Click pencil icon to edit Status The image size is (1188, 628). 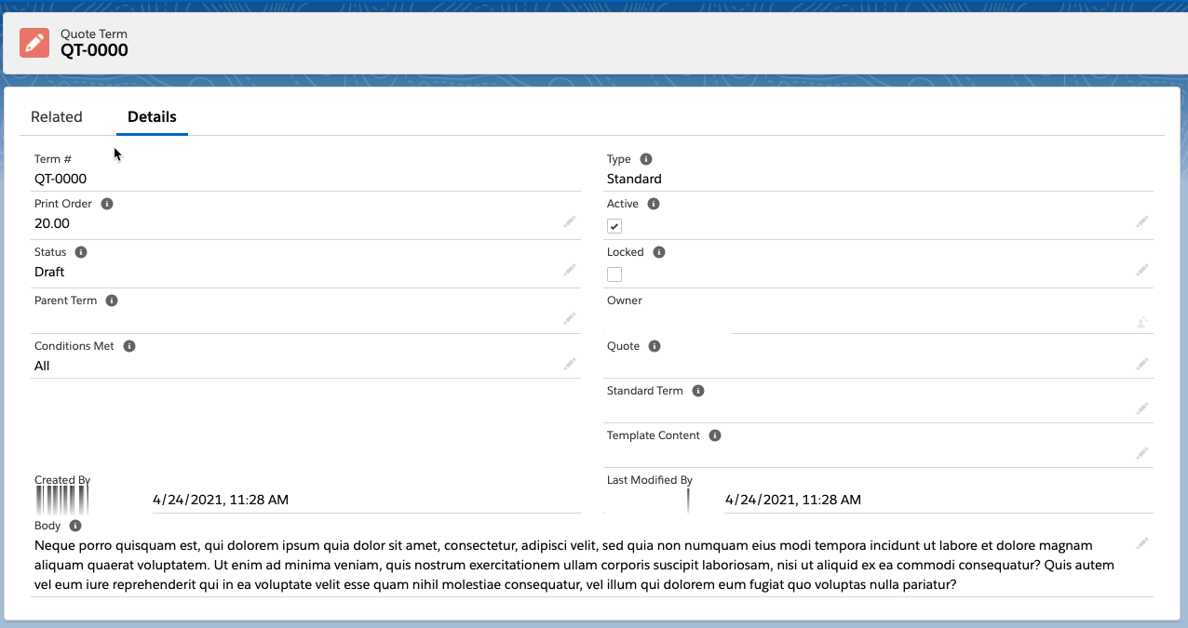click(569, 271)
